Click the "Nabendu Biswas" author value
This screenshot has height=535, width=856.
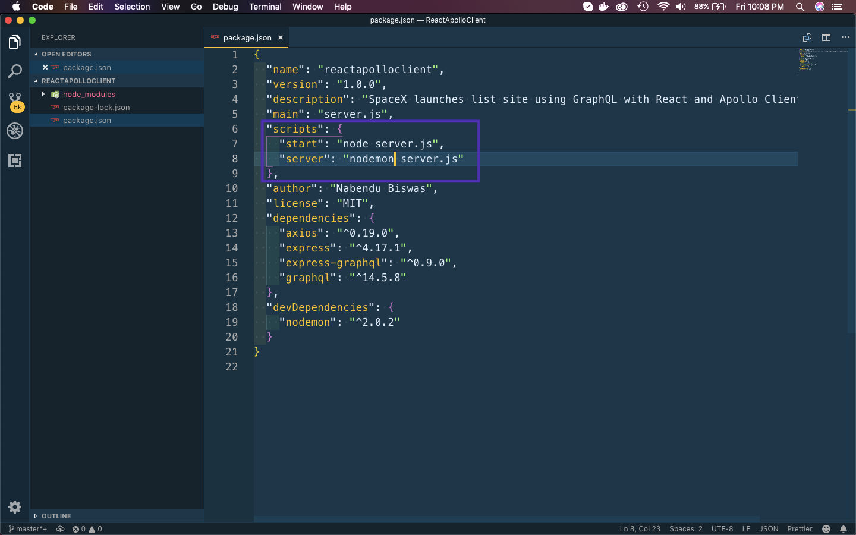pyautogui.click(x=381, y=188)
